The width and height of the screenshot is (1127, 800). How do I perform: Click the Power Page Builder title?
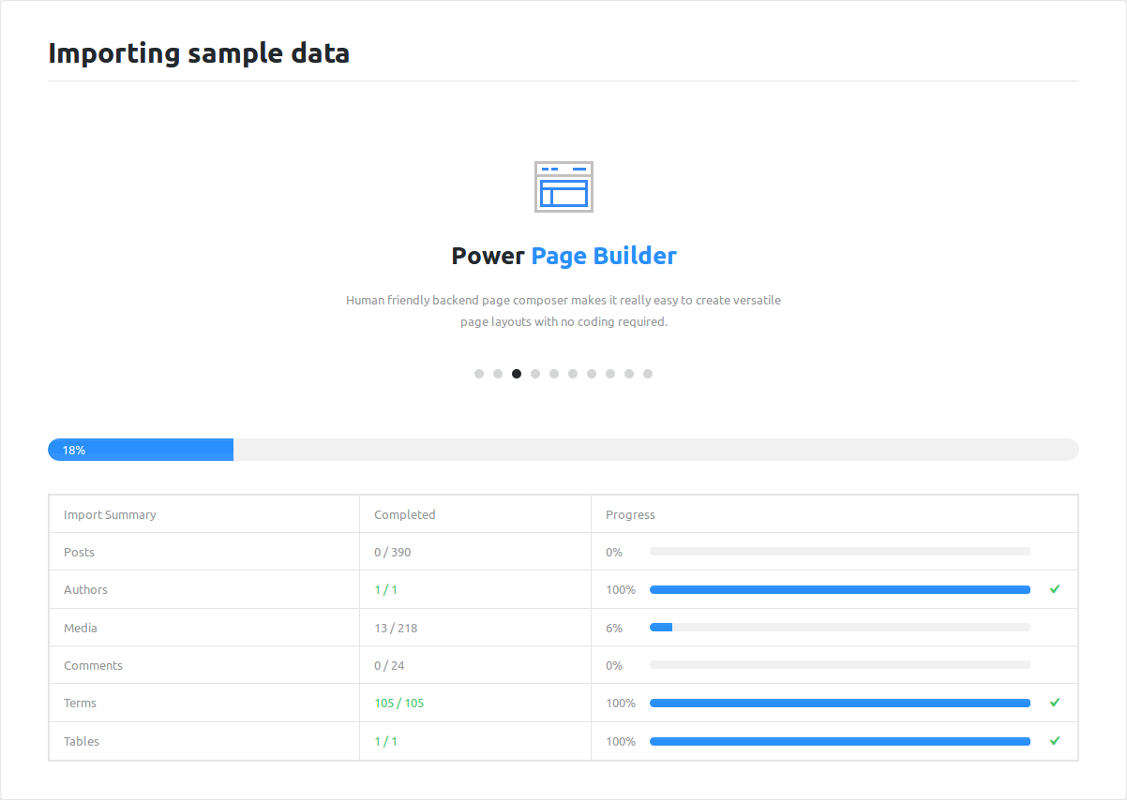pyautogui.click(x=563, y=256)
